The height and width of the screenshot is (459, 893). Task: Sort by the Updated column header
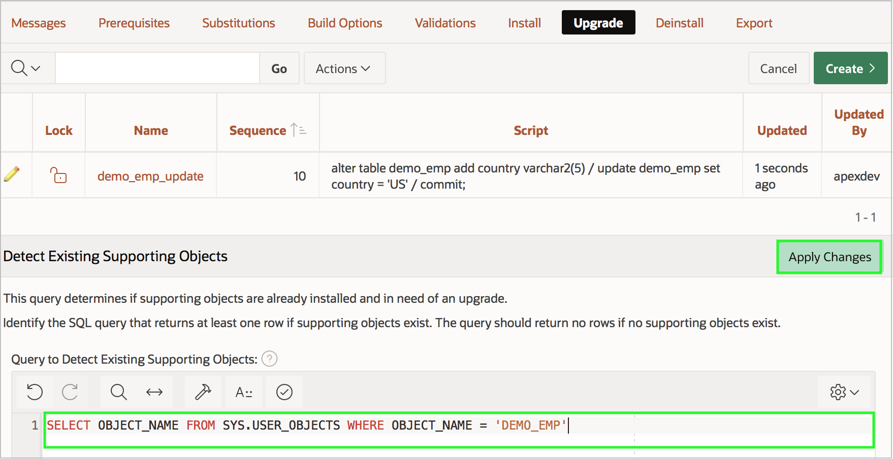pos(782,130)
